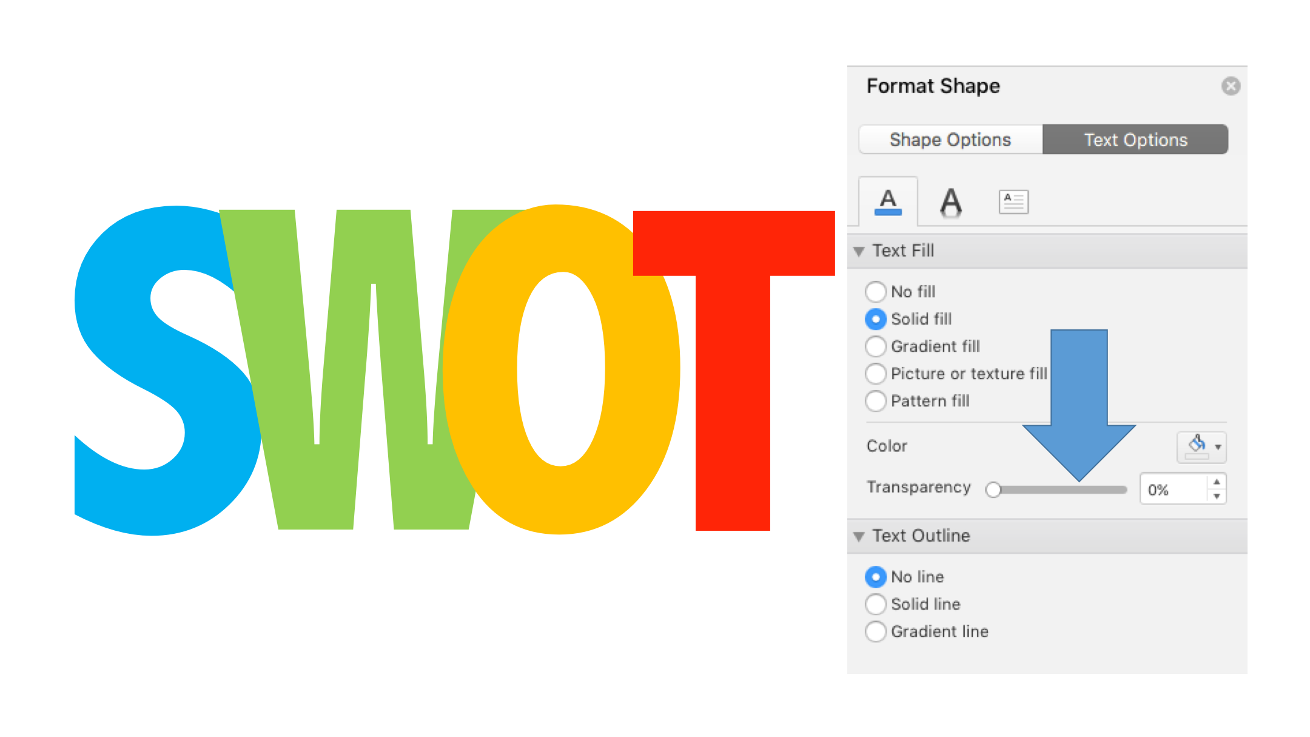Viewport: 1310px width, 737px height.
Task: Pick Pattern fill
Action: 876,401
